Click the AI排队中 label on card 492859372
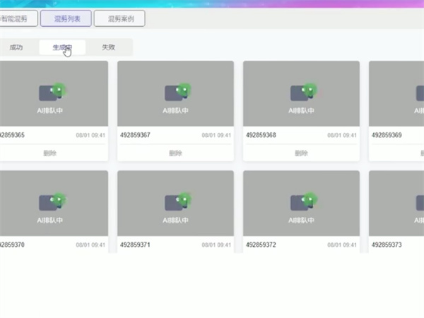Viewport: 424px width, 318px height. coord(301,220)
